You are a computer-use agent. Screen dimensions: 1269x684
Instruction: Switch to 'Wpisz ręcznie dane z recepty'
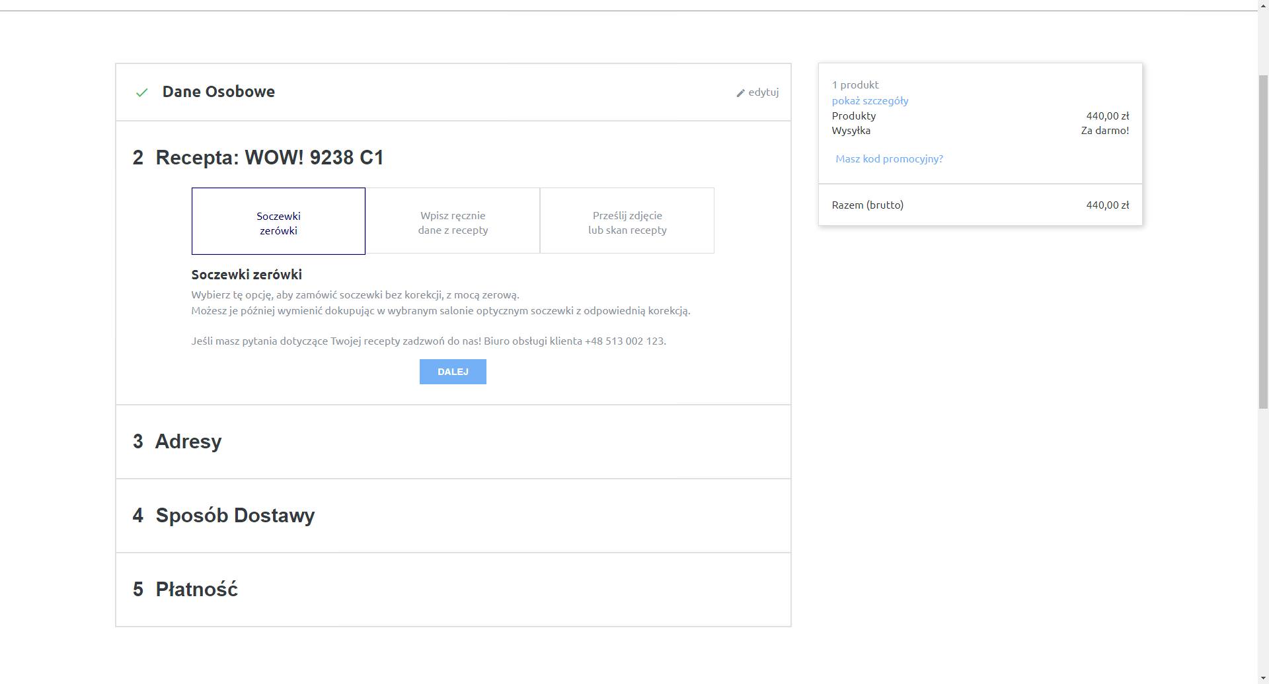click(453, 221)
